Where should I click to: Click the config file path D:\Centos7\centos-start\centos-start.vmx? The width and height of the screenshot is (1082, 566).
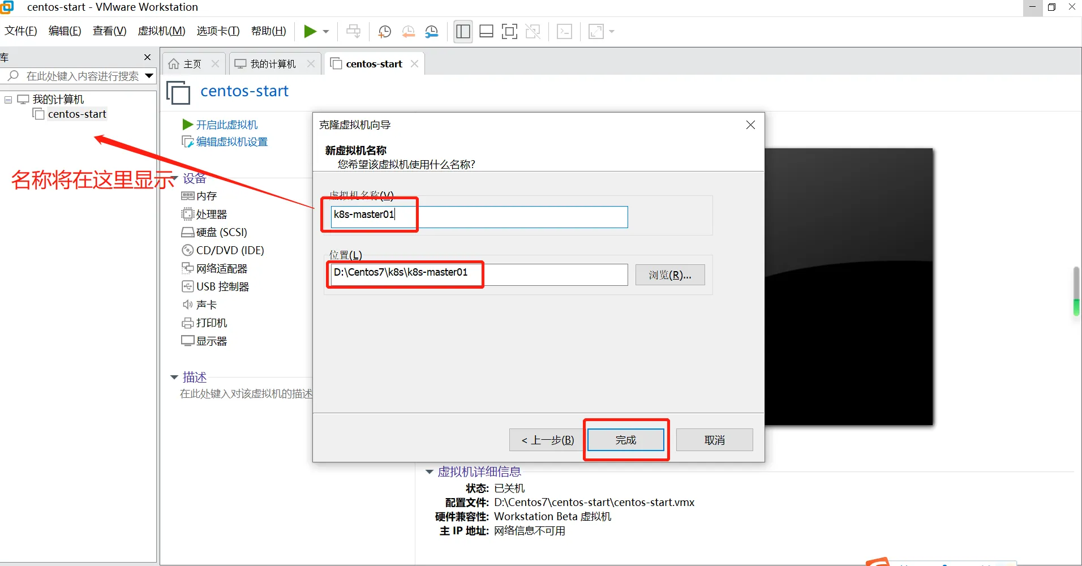point(594,502)
